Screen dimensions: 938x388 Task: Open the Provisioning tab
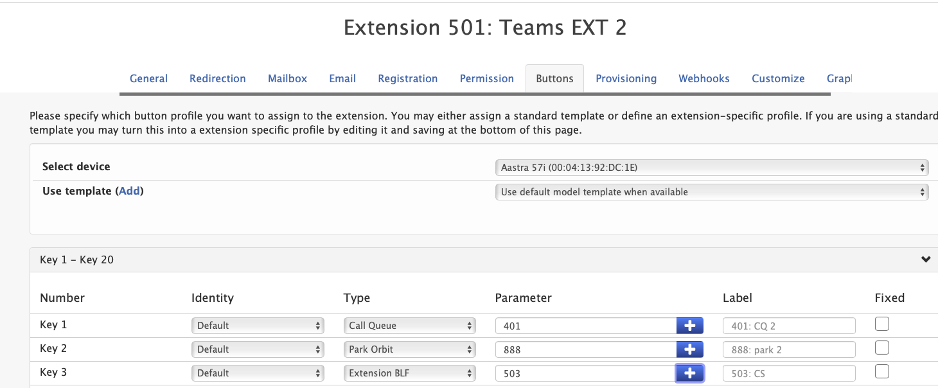(x=626, y=78)
